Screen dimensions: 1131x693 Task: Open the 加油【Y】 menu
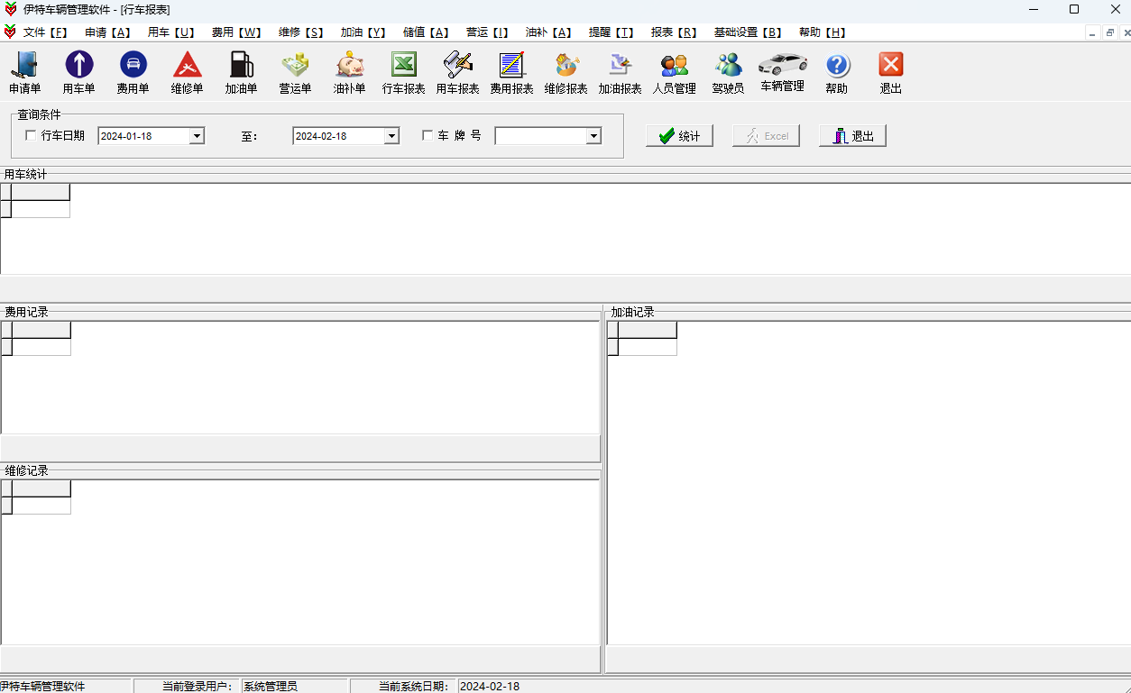coord(363,32)
